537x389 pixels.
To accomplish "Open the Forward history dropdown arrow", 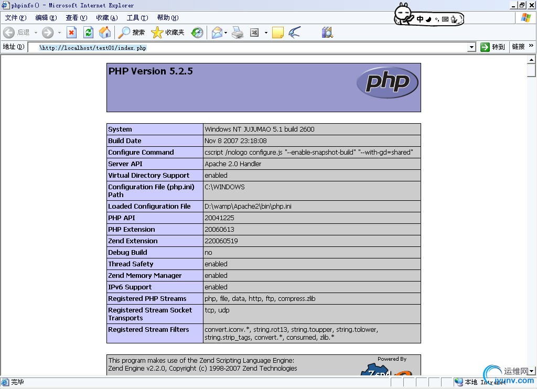I will pos(59,33).
